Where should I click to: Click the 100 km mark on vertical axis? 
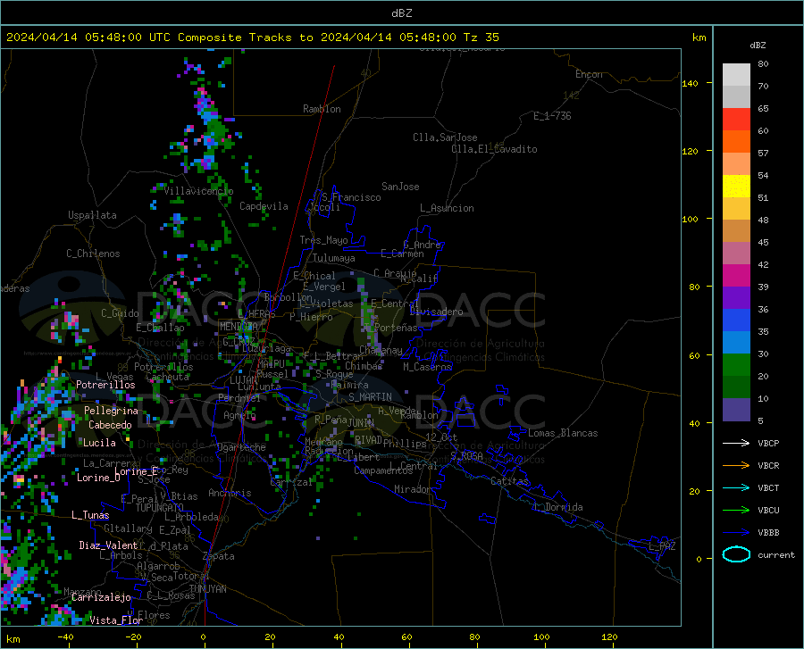pos(690,220)
